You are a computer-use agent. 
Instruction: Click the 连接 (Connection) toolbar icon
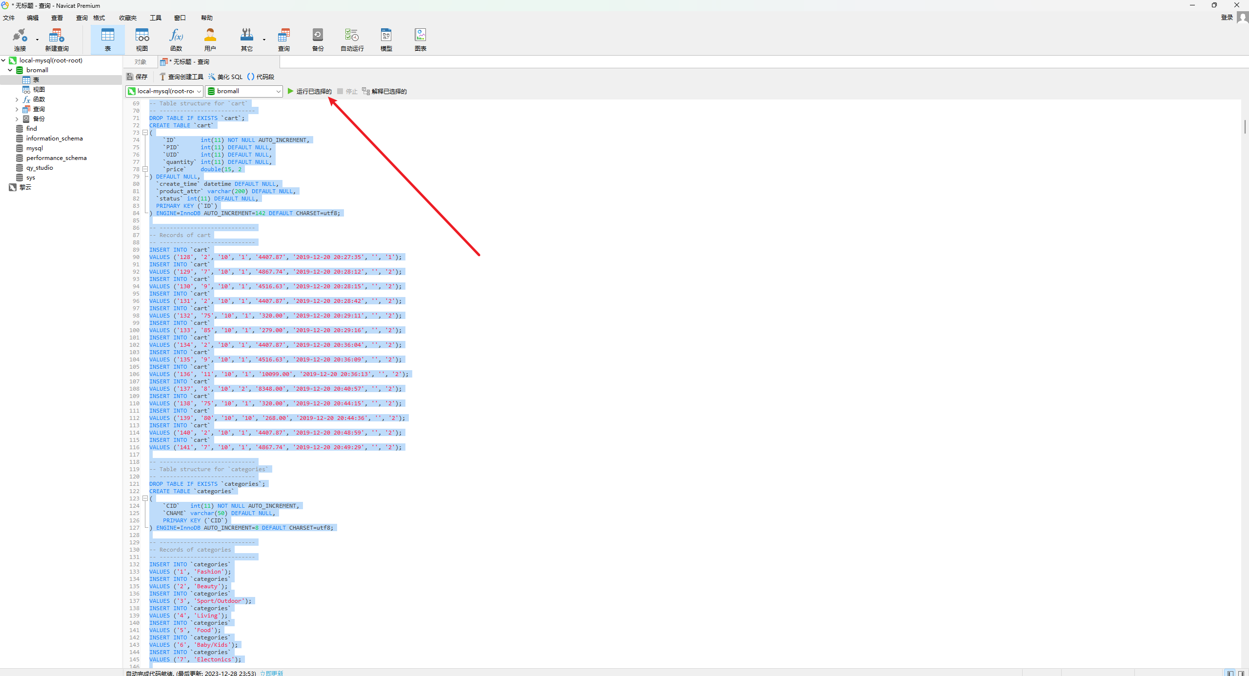pos(20,39)
